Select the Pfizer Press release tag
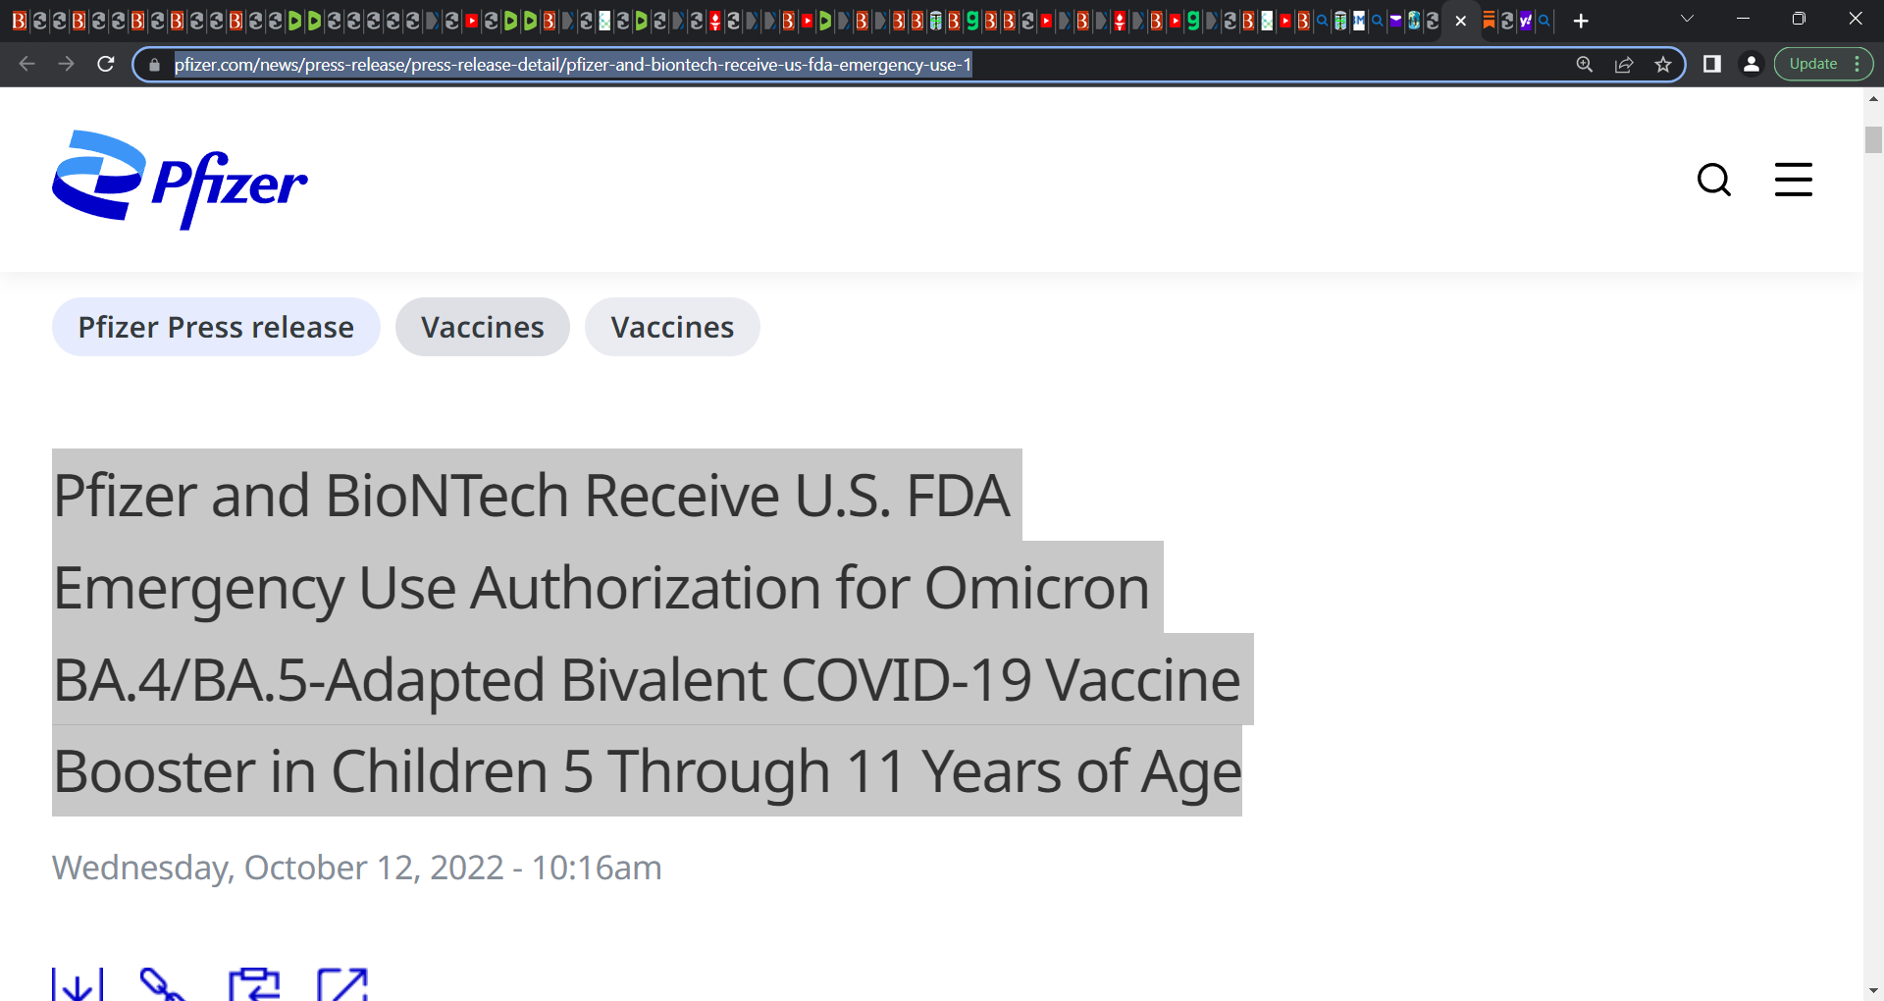The image size is (1884, 1001). 216,327
